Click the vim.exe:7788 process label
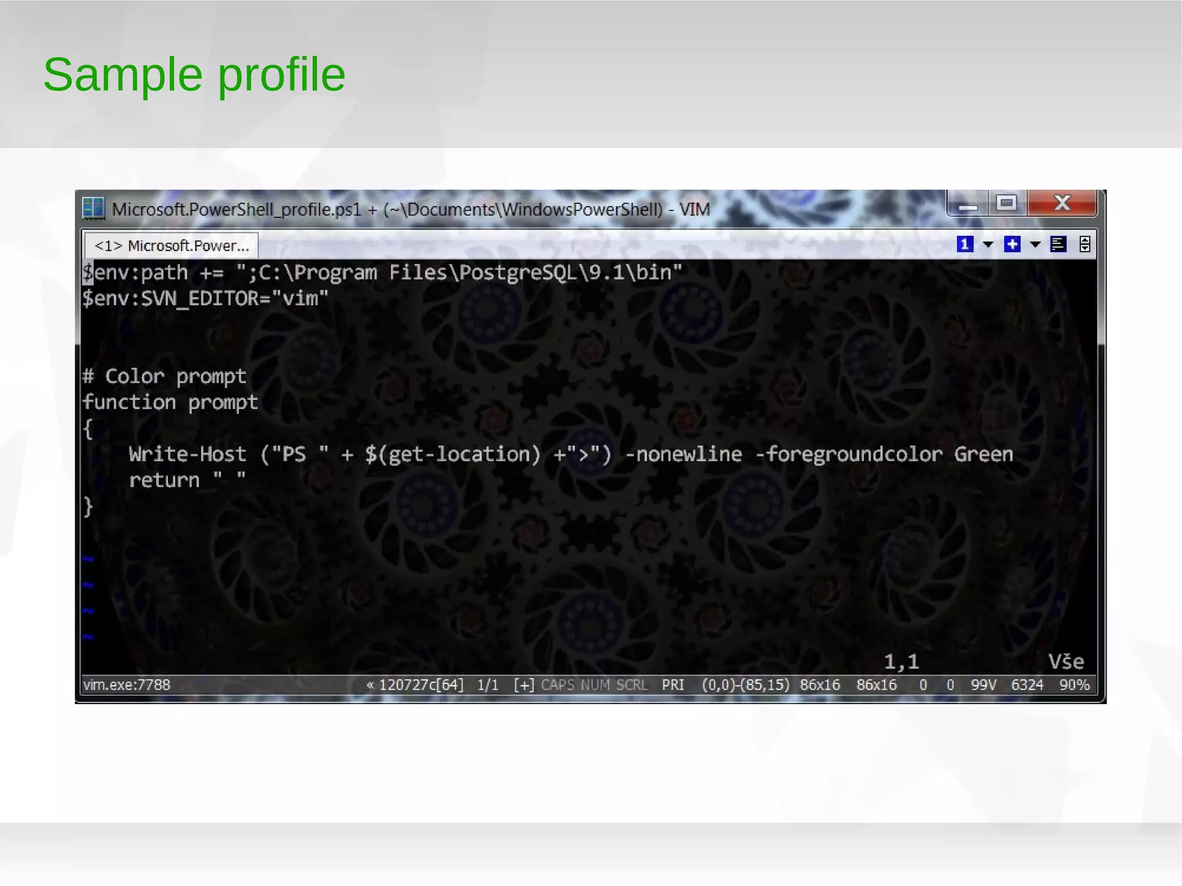Viewport: 1182px width, 886px height. [126, 685]
